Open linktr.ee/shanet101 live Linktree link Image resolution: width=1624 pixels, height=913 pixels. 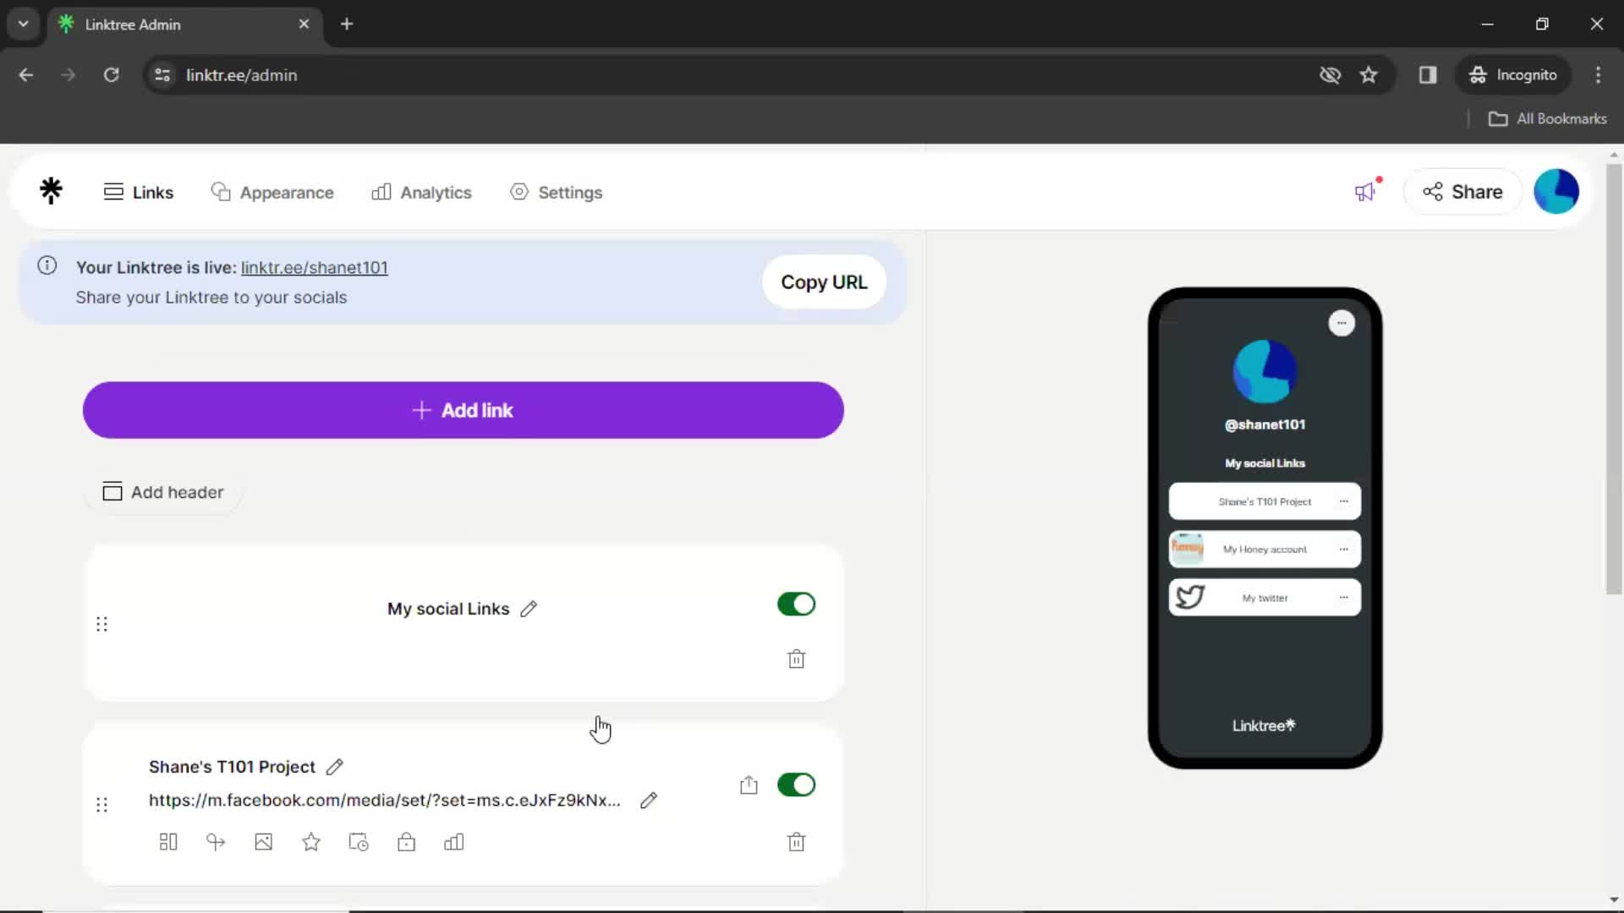(314, 267)
